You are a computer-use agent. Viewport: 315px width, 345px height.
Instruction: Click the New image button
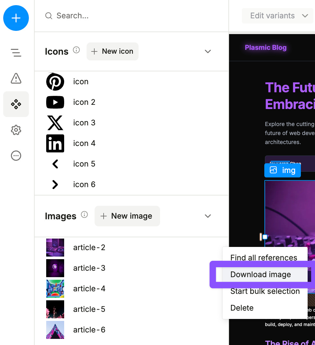[127, 216]
